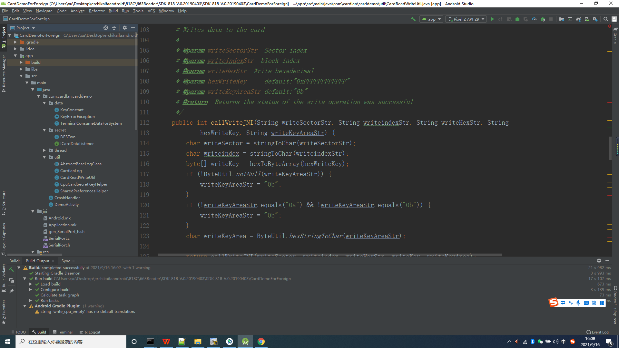
Task: Toggle the Resource Manager side panel
Action: (x=4, y=73)
